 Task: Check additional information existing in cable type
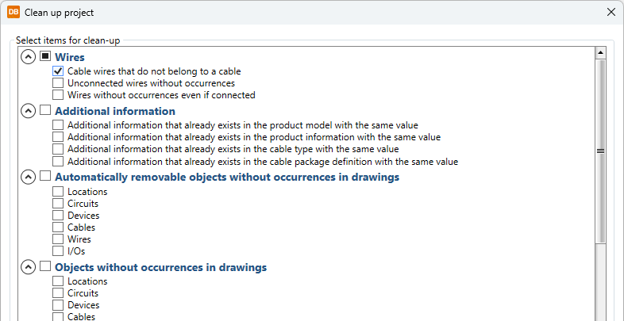58,149
